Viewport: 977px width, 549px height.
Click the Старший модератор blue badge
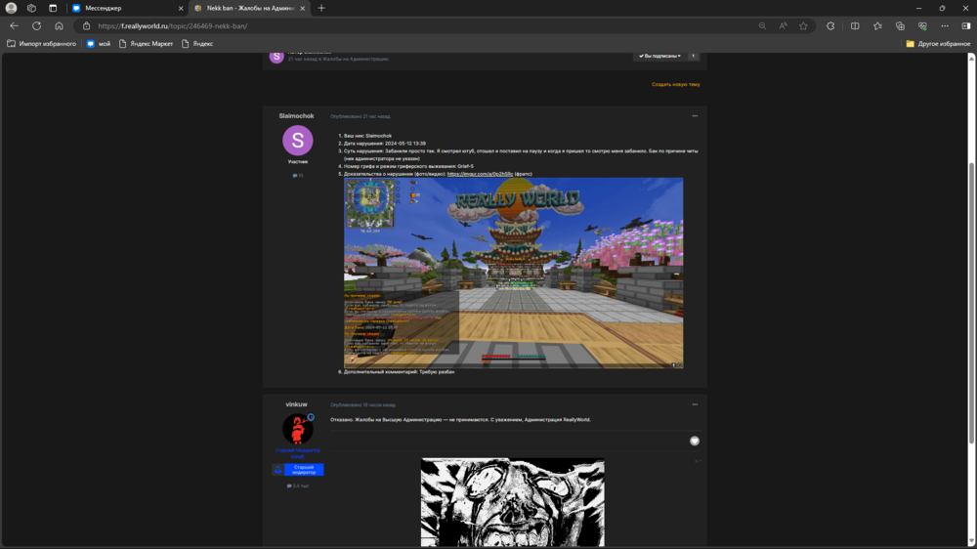(x=298, y=469)
